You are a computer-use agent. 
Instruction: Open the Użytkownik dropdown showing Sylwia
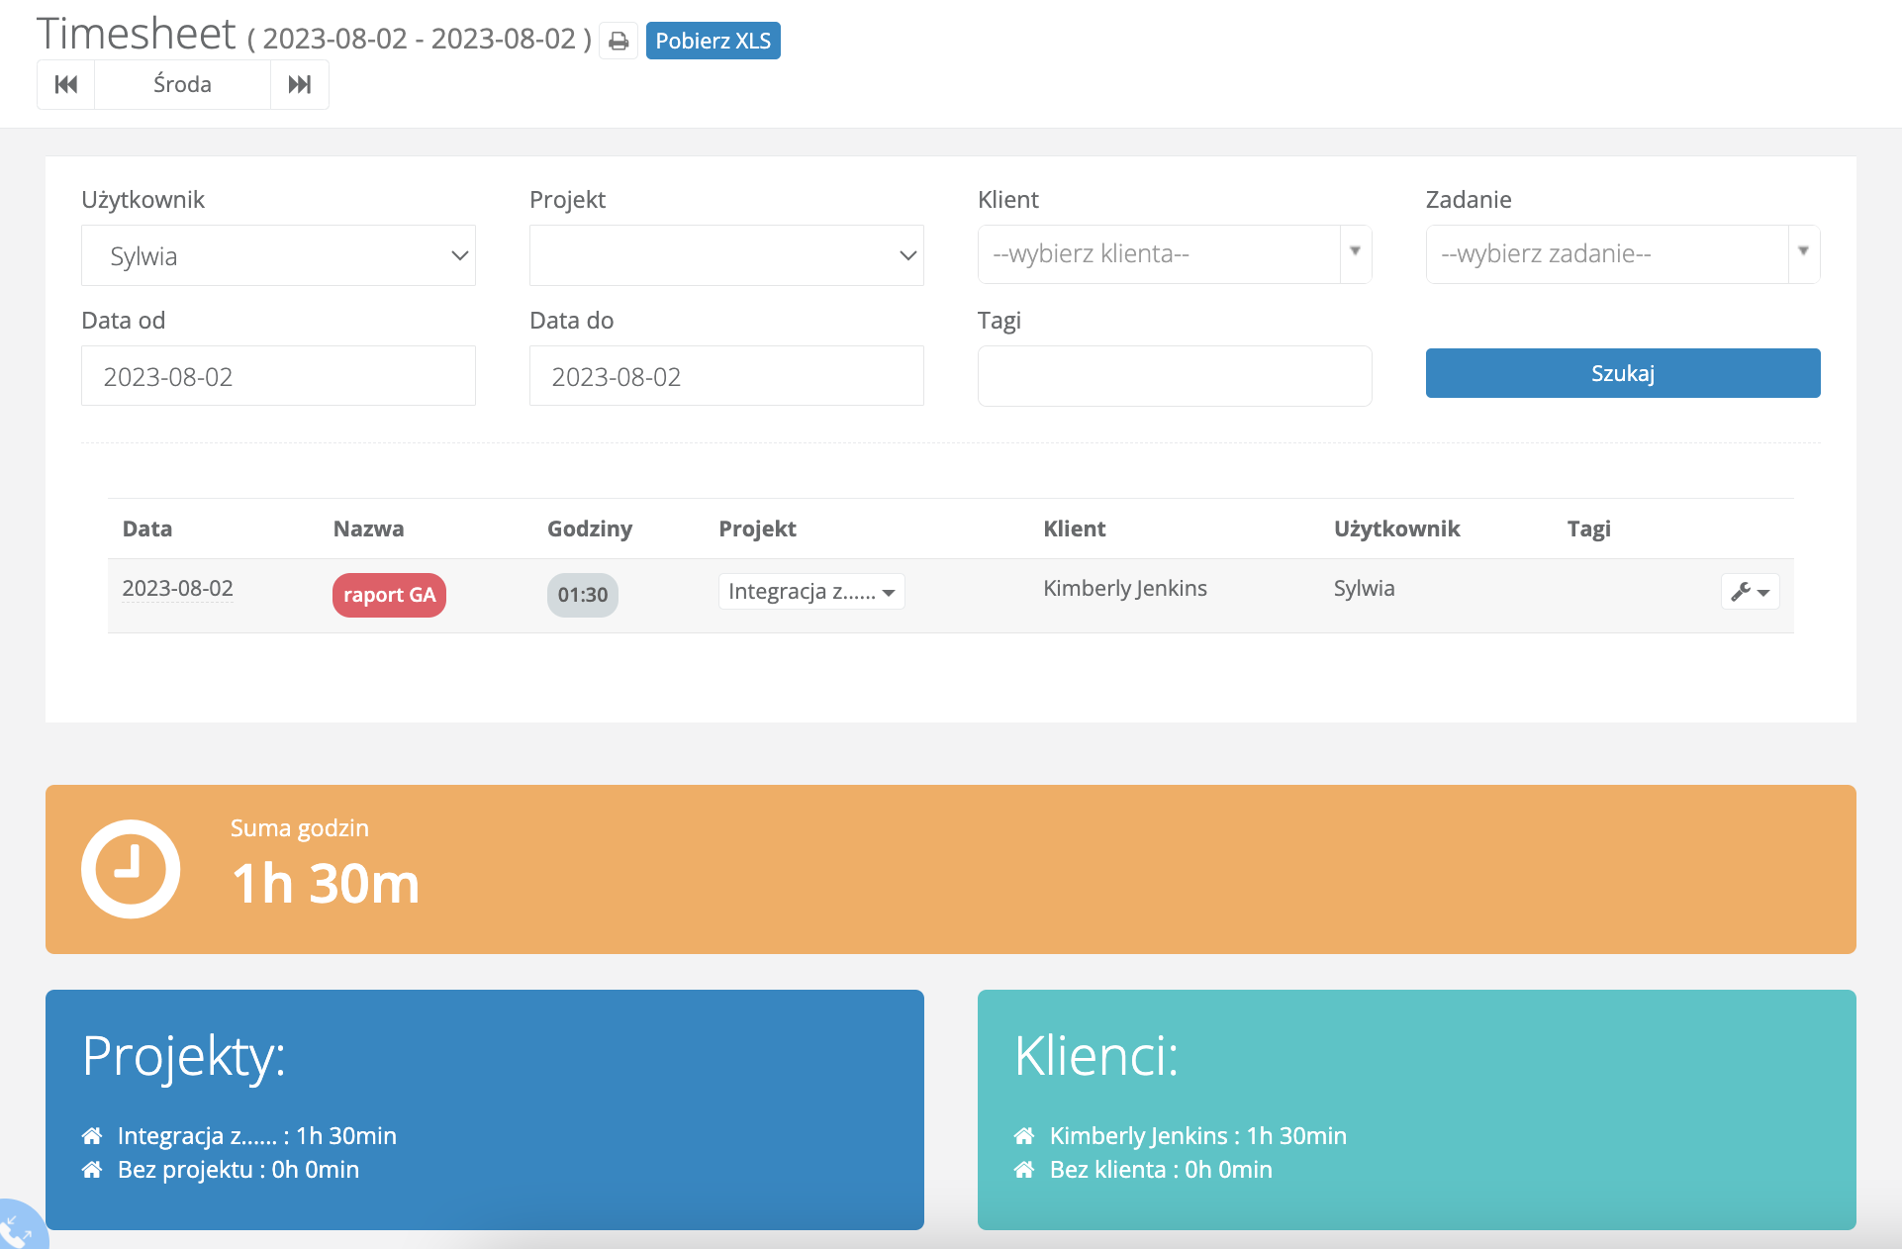[278, 255]
